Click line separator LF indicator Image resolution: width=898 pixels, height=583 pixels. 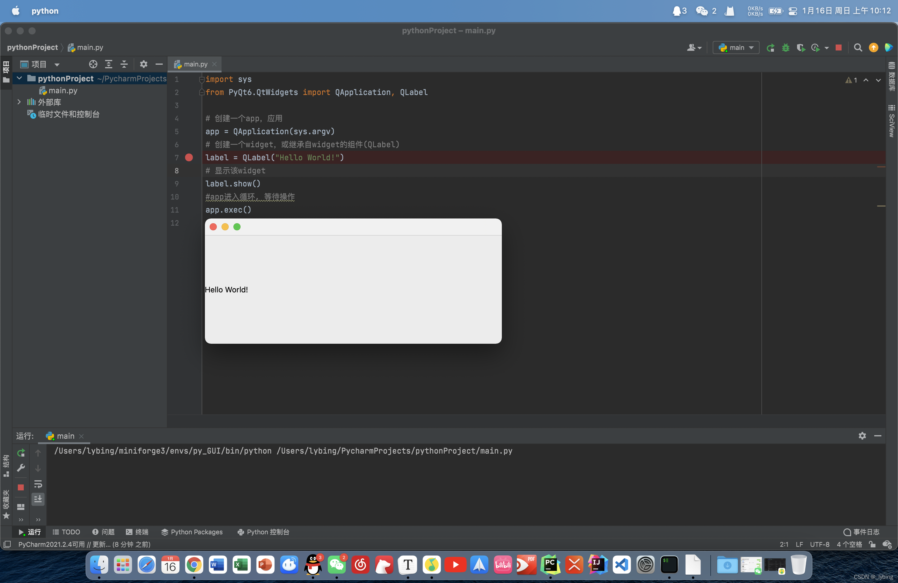pyautogui.click(x=799, y=544)
